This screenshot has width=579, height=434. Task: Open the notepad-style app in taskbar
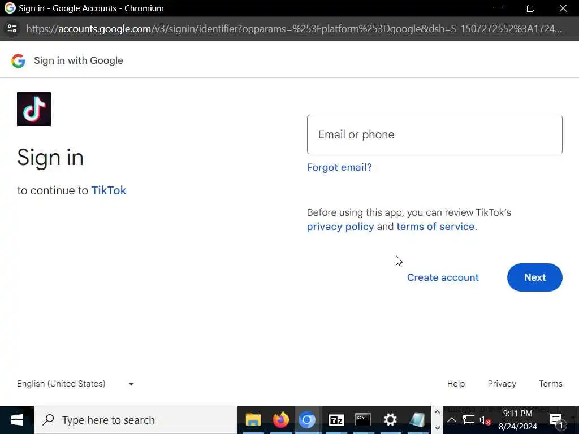[417, 420]
